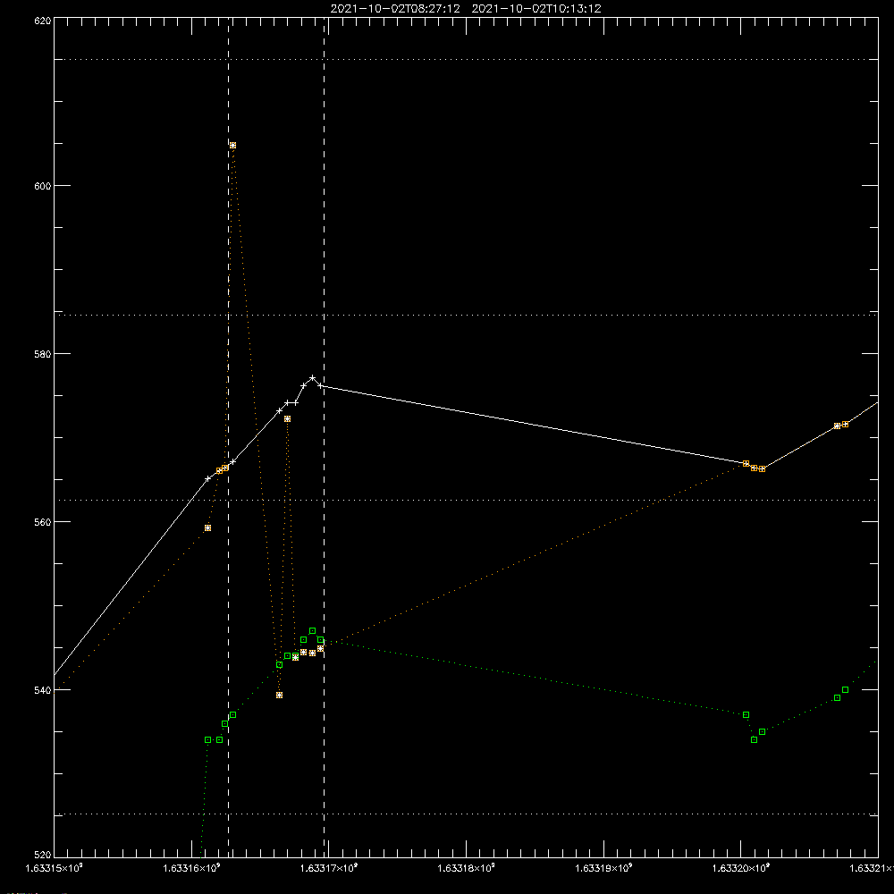Image resolution: width=894 pixels, height=894 pixels.
Task: Click the x-axis label 1.63315×10⁹
Action: (55, 868)
